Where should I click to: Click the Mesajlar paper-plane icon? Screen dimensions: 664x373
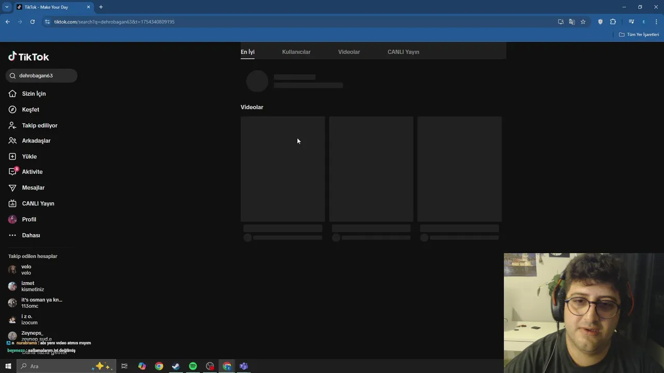[12, 188]
